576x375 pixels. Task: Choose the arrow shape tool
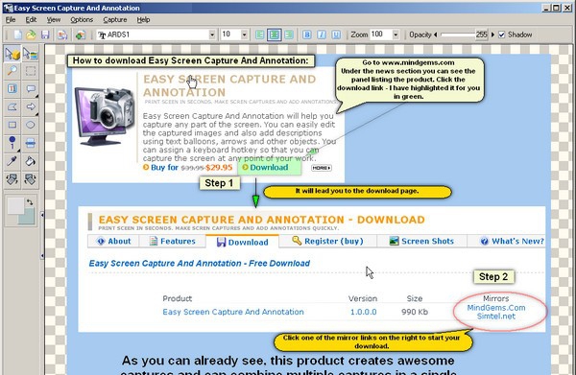click(30, 106)
